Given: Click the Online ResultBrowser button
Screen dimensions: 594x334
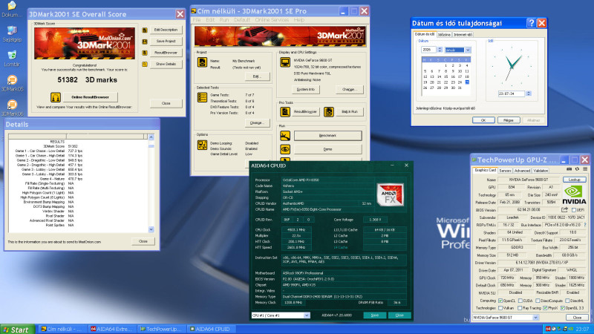Looking at the screenshot, I should point(90,97).
